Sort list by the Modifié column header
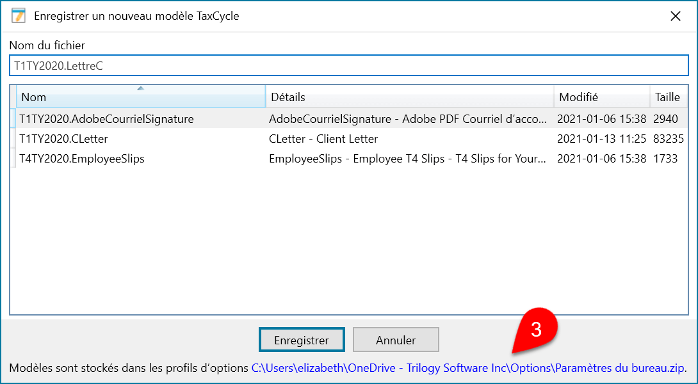The height and width of the screenshot is (384, 698). coord(602,97)
